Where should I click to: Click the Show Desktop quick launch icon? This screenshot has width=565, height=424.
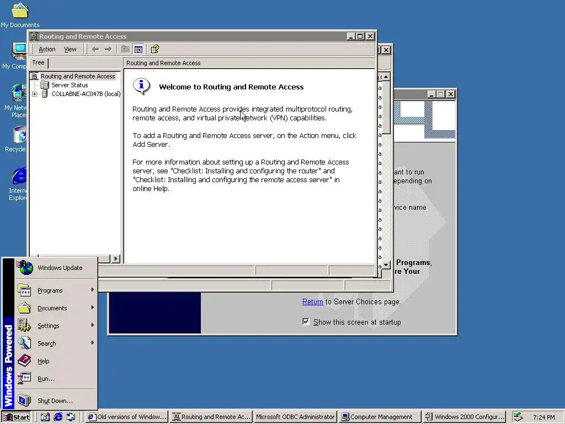45,417
